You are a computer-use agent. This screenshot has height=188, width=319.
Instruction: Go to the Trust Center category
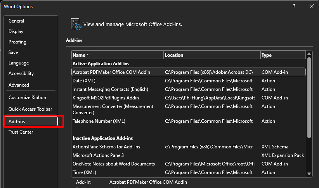point(21,132)
